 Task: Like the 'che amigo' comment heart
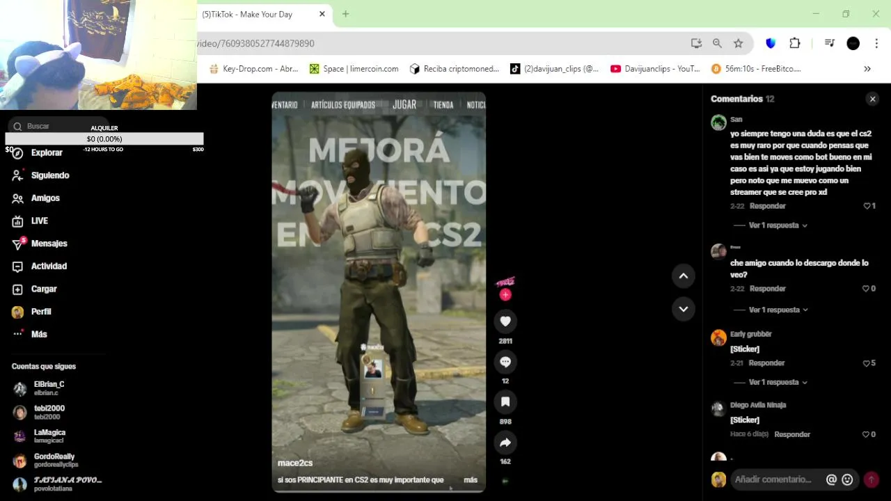point(867,289)
